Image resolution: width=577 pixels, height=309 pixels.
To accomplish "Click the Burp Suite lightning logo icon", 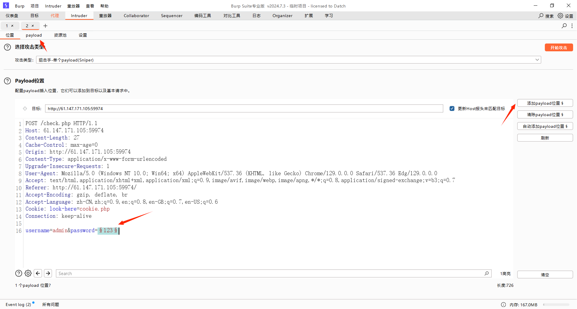I will pyautogui.click(x=6, y=5).
